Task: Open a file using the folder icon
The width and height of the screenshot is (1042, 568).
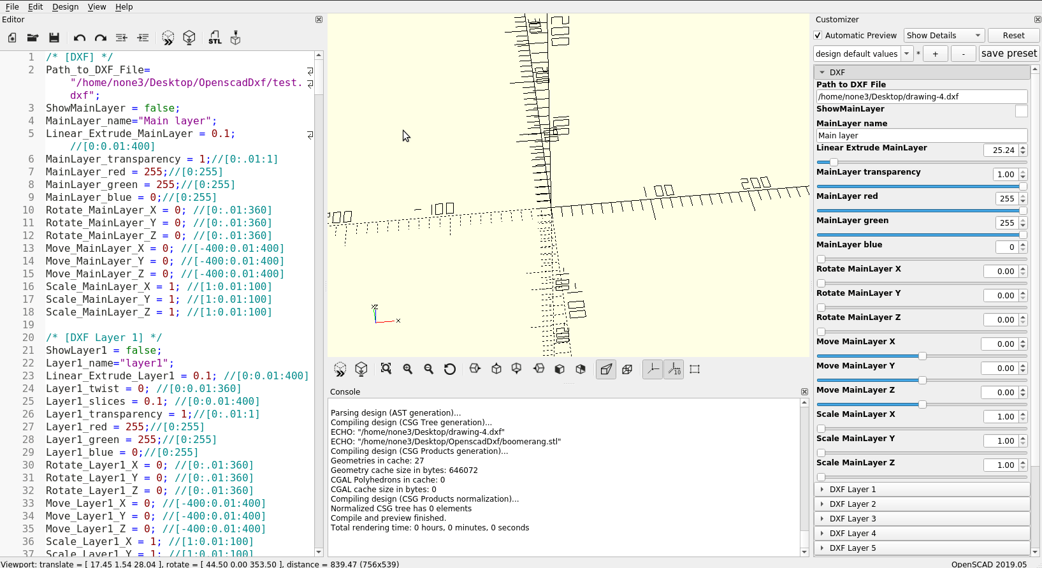Action: (x=33, y=38)
